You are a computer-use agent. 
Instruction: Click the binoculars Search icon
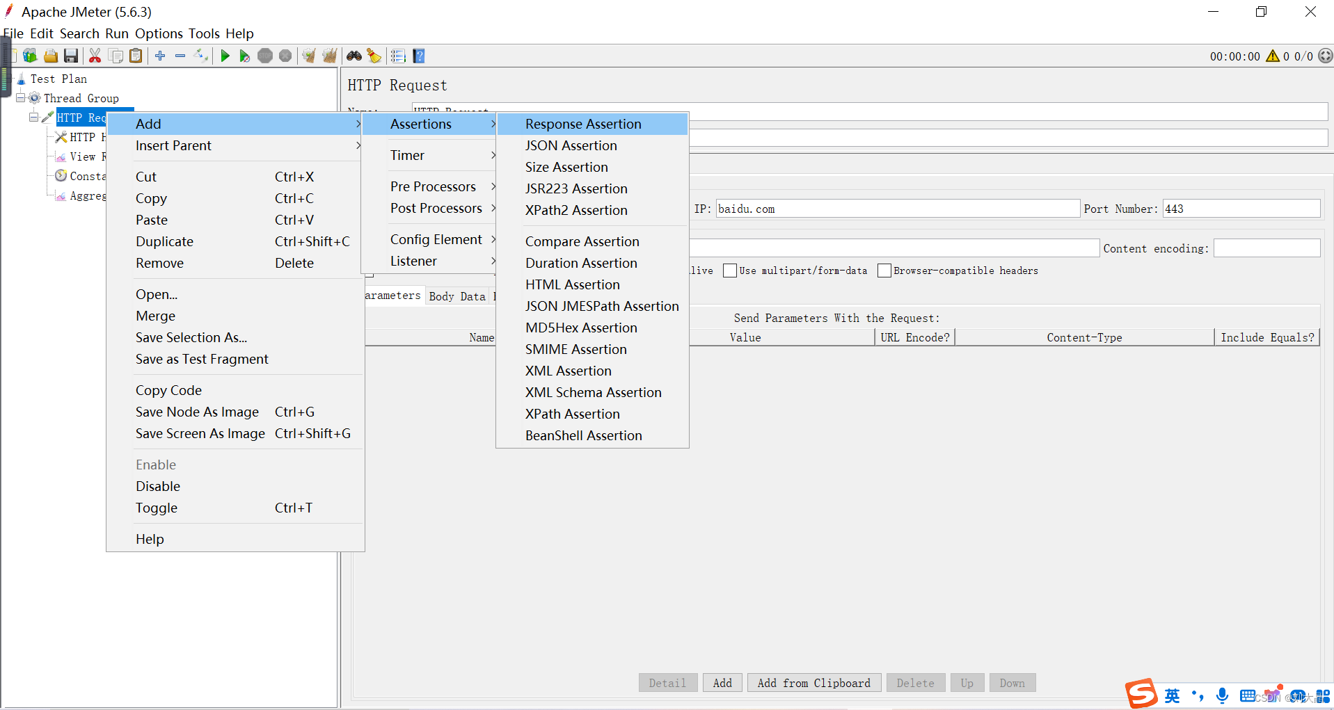point(354,56)
